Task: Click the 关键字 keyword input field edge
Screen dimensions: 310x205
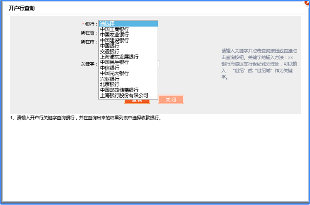Action: coord(158,64)
